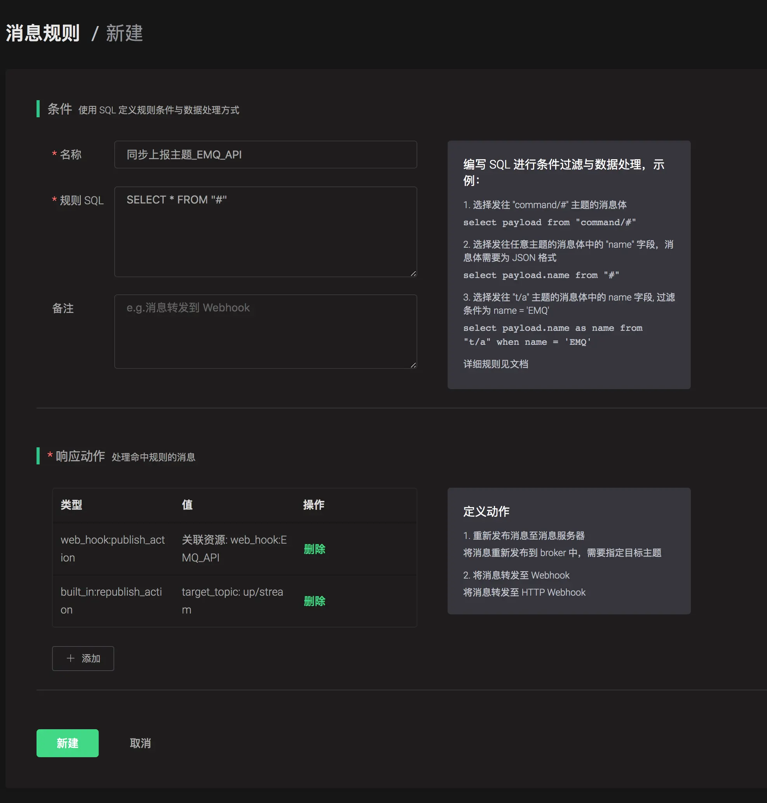Viewport: 767px width, 803px height.
Task: Click the 类型 column header
Action: pos(71,505)
